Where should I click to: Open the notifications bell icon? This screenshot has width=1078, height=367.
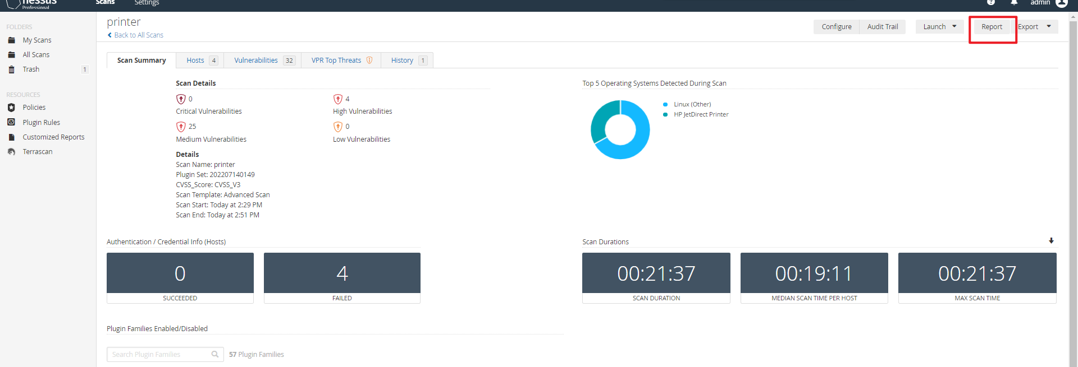point(1014,2)
